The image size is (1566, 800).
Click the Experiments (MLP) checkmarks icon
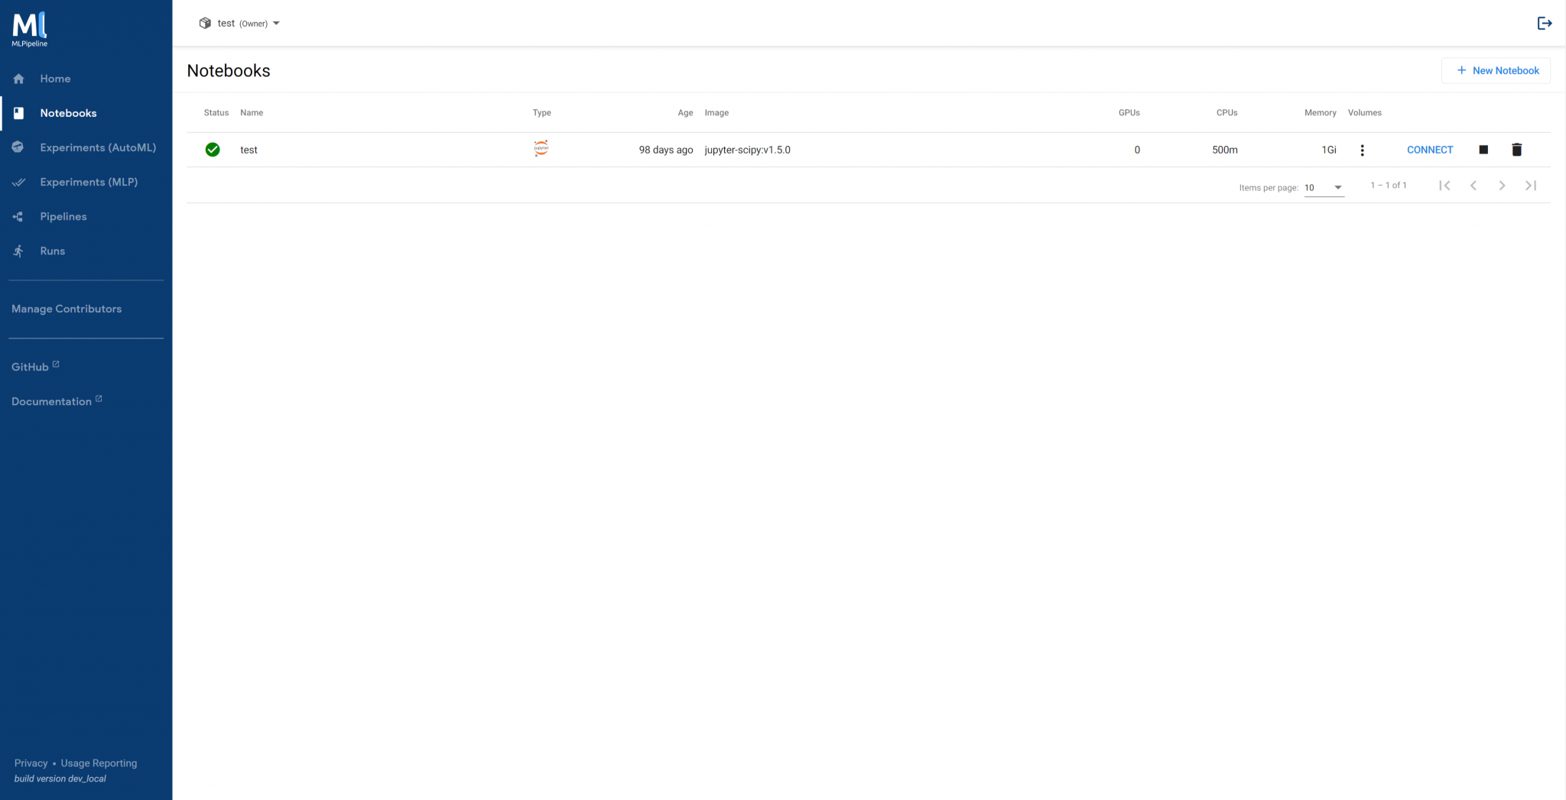[18, 182]
